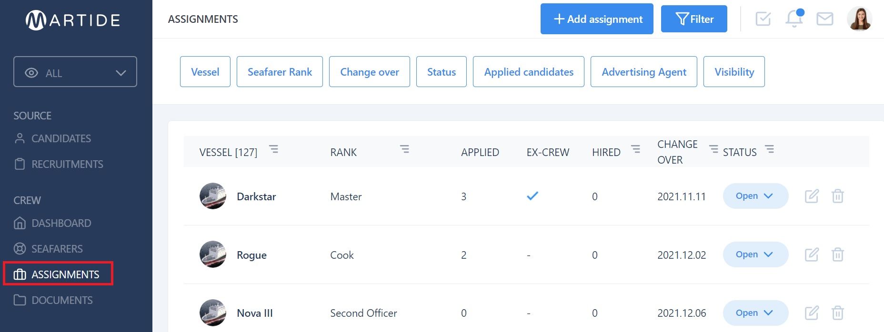
Task: Filter by Applied candidates
Action: click(x=529, y=72)
